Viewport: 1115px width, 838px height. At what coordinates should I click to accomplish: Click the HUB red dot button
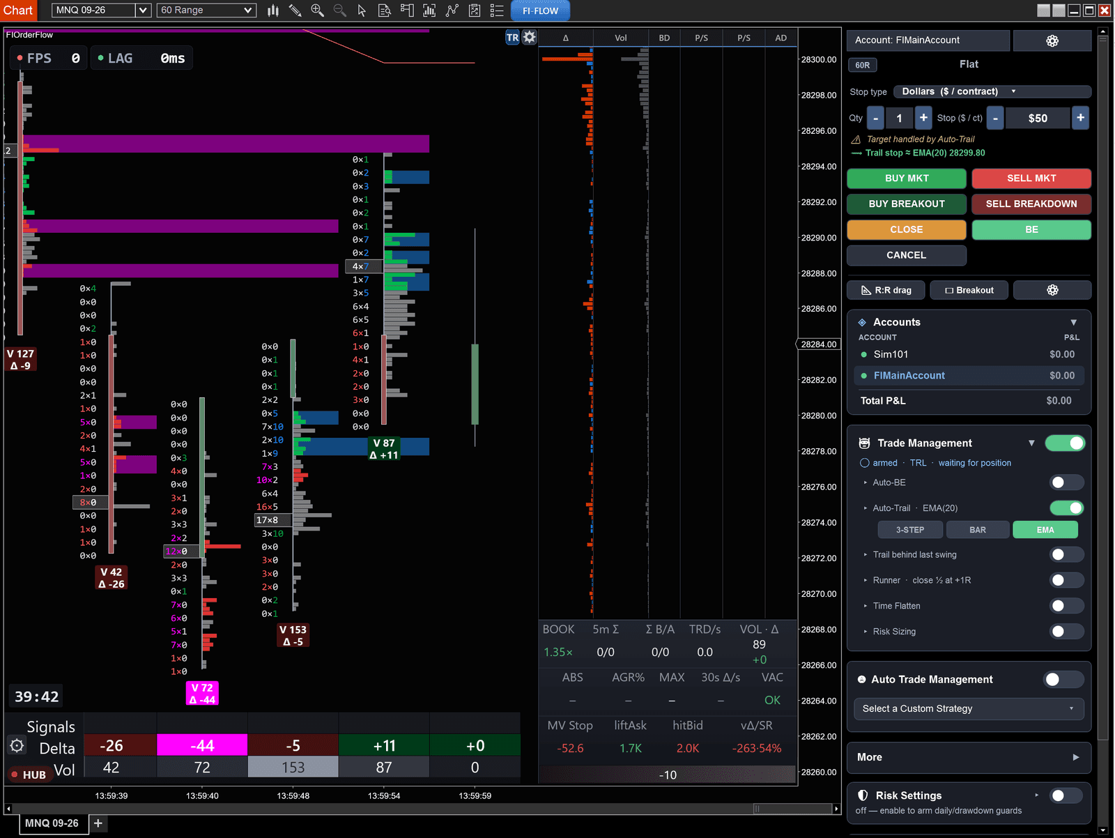click(x=29, y=775)
